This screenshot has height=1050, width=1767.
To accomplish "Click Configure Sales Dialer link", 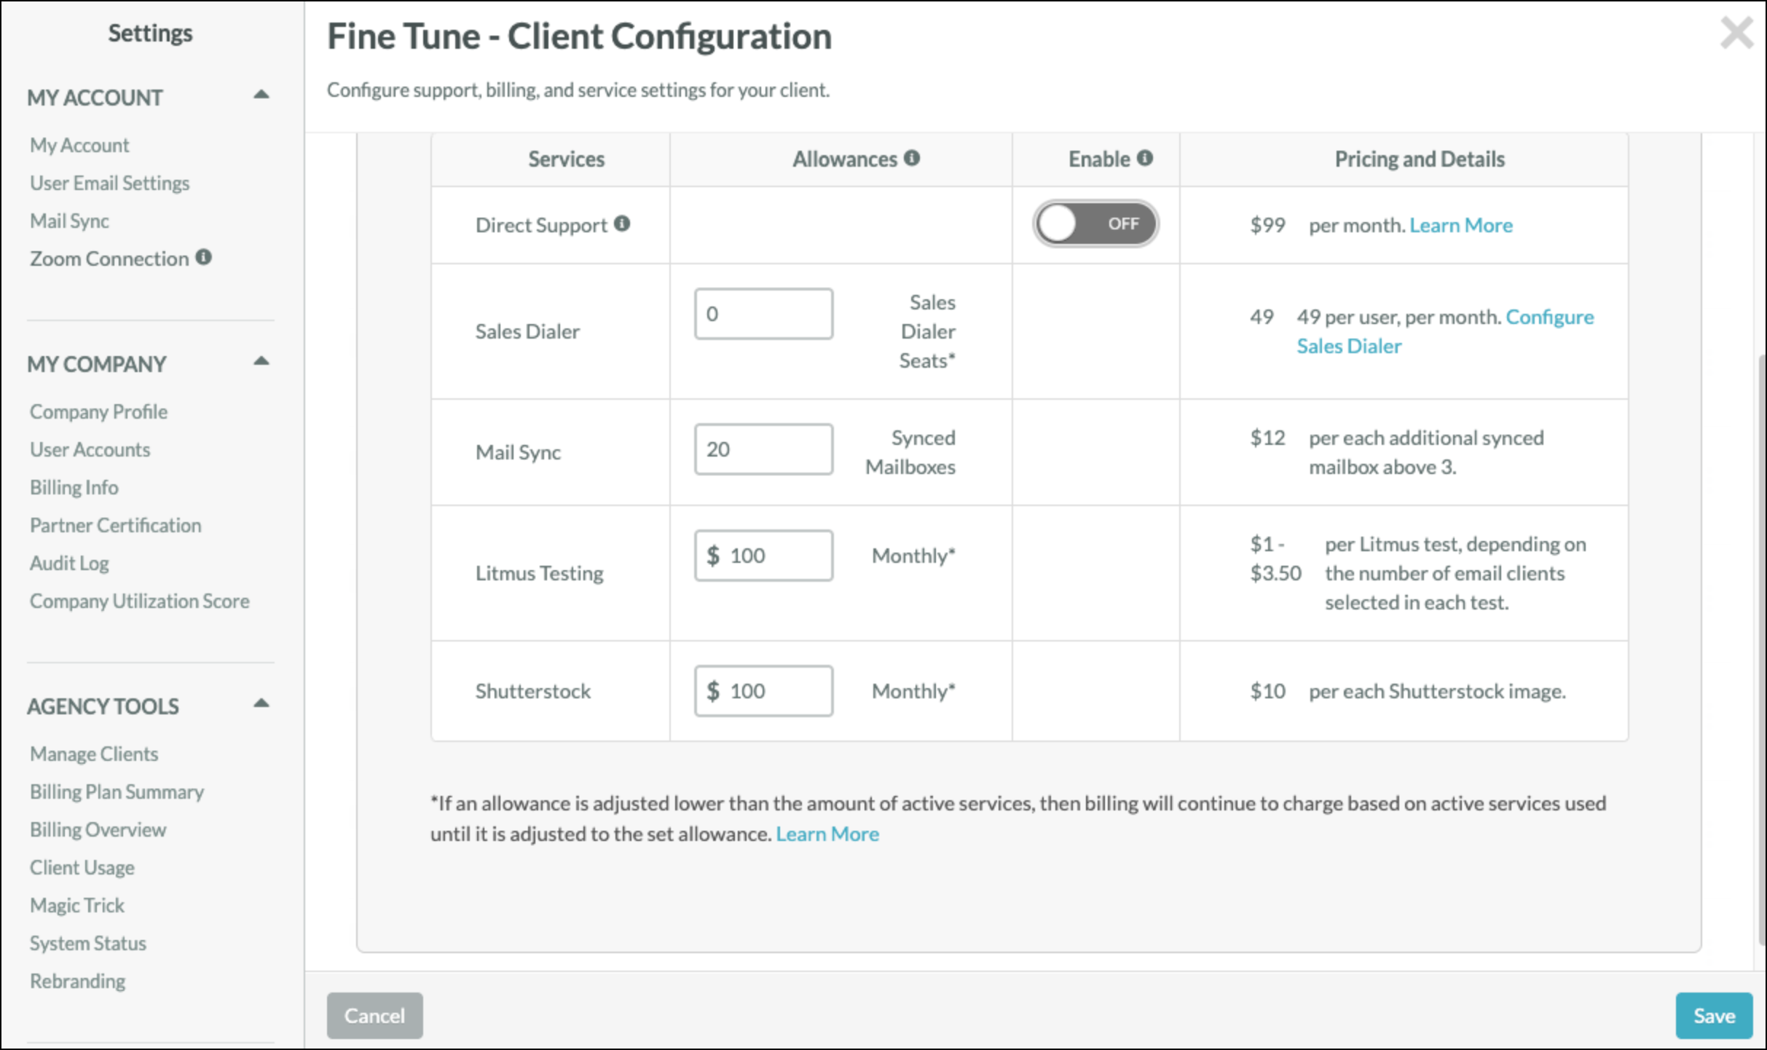I will point(1445,331).
